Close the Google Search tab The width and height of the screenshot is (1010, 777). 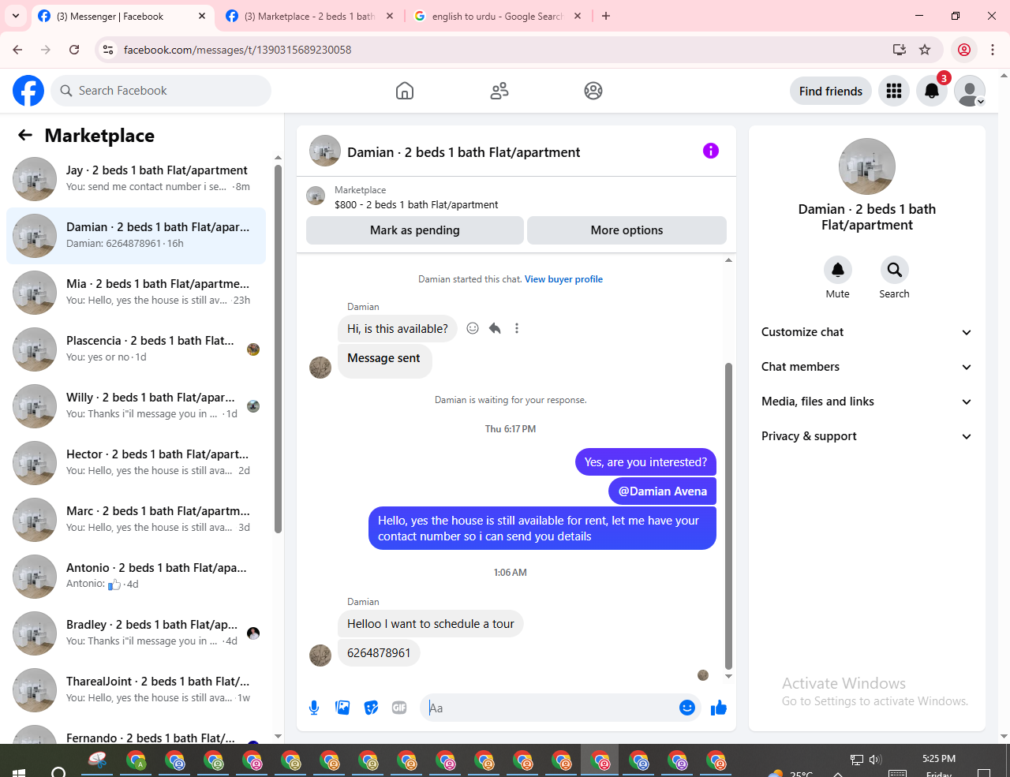pyautogui.click(x=578, y=16)
